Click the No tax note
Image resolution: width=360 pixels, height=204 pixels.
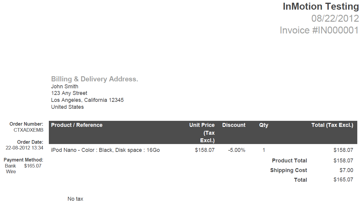[x=75, y=199]
